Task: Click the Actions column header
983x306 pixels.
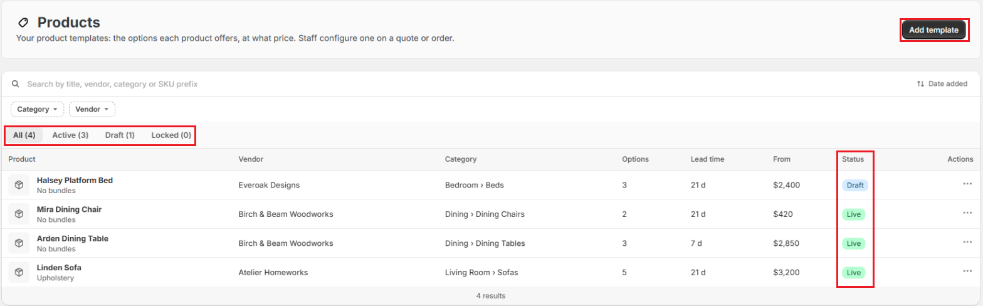Action: point(960,159)
